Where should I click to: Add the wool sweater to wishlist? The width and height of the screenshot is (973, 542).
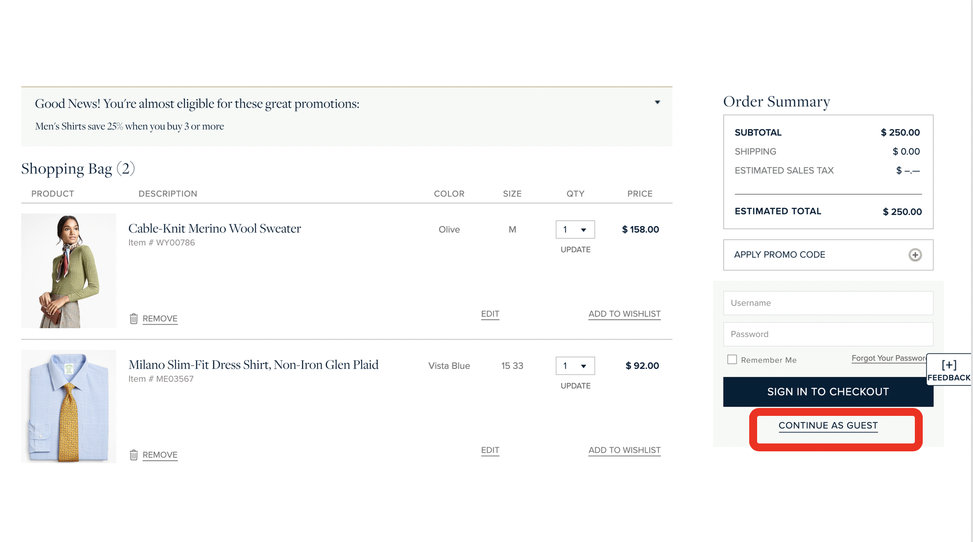tap(624, 314)
